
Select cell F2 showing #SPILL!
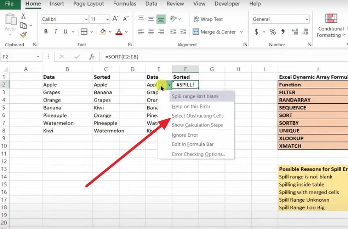tap(185, 84)
